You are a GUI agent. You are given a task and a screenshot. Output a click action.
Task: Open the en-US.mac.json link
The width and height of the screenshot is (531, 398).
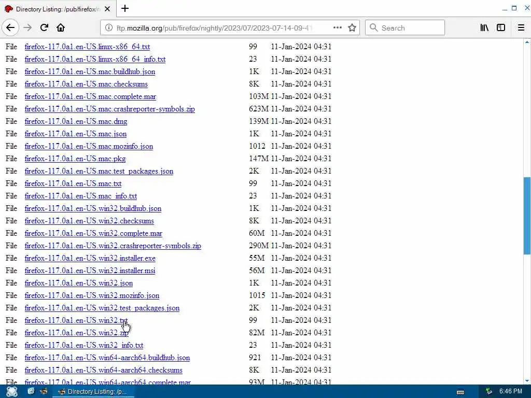[76, 134]
